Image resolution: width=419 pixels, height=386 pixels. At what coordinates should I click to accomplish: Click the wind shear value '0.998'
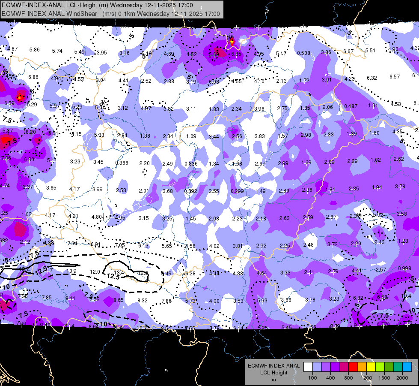pyautogui.click(x=404, y=268)
